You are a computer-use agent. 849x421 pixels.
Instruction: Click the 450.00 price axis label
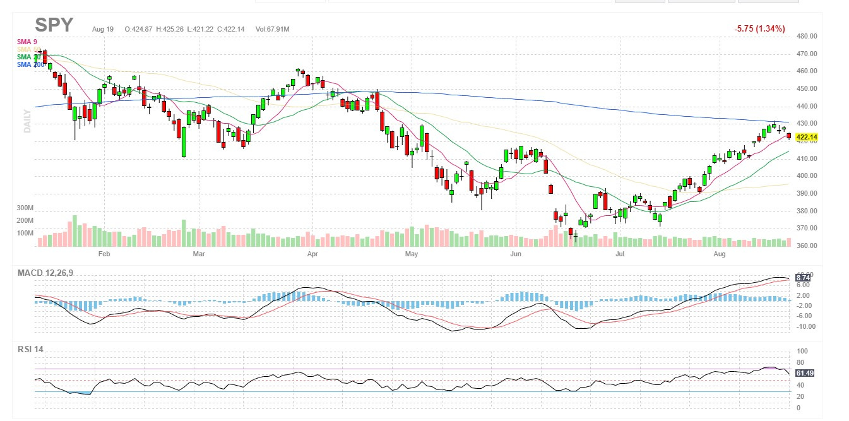click(807, 89)
